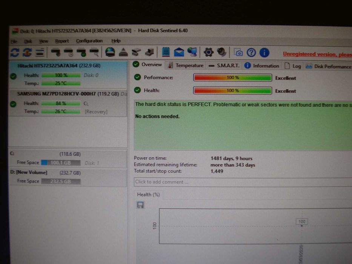Open the Report menu

62,41
